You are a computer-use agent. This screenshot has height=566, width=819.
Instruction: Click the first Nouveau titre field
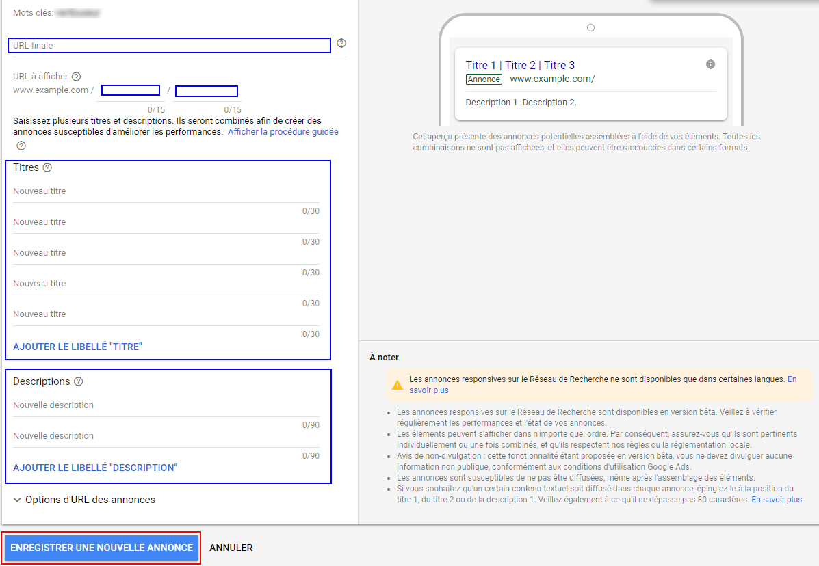pos(166,192)
